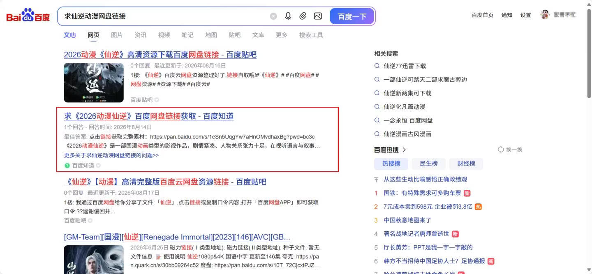Open hot topic 厅长黄芳：PPT是我一字一字敲的
Viewport: 592px width, 274px height.
[428, 247]
